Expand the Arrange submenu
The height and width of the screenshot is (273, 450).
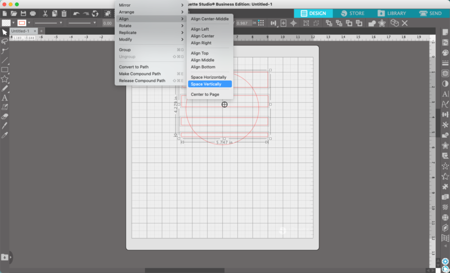coord(151,12)
